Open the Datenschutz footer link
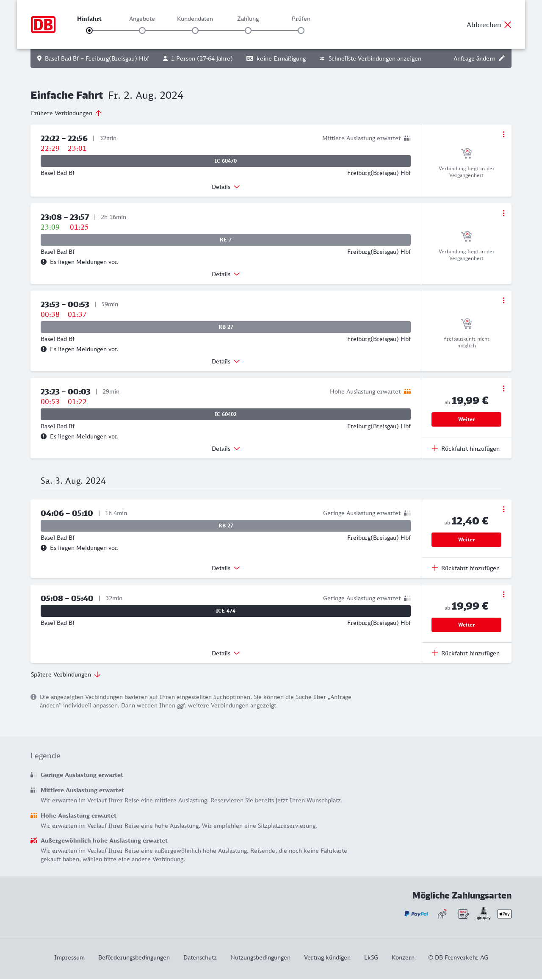Screen dimensions: 542x979 pyautogui.click(x=200, y=957)
